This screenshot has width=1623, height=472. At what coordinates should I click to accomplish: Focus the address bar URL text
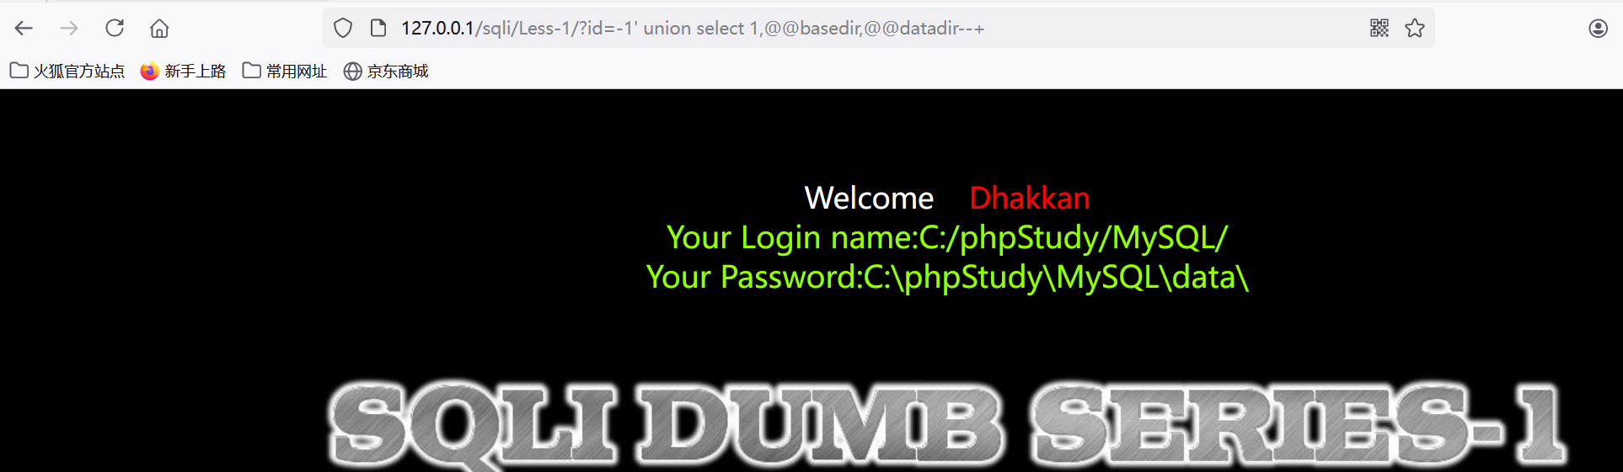[x=693, y=28]
